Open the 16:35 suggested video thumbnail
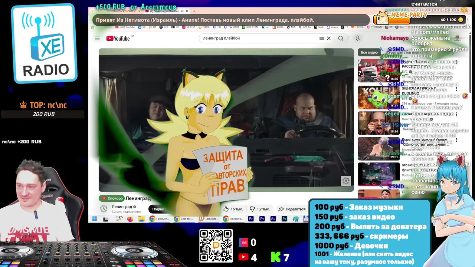 (379, 70)
